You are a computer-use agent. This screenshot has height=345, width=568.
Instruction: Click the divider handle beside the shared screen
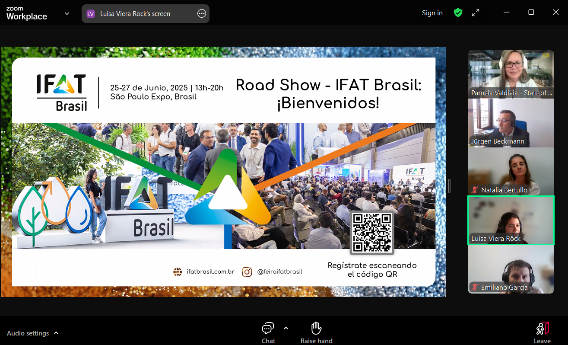449,186
